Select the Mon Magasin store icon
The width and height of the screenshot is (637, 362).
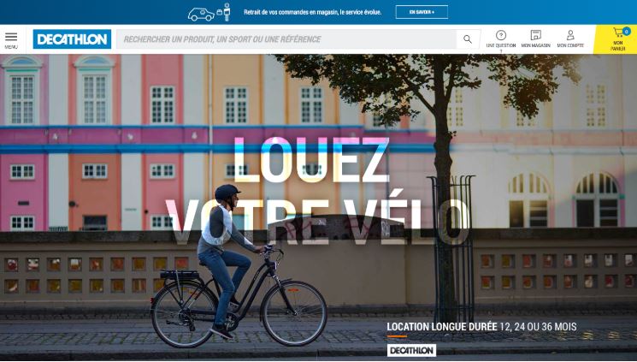(x=536, y=35)
